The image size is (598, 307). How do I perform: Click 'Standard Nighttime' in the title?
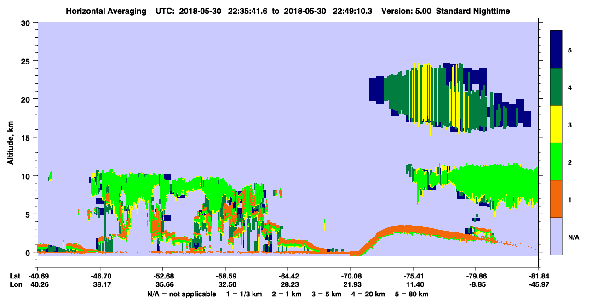(x=473, y=11)
